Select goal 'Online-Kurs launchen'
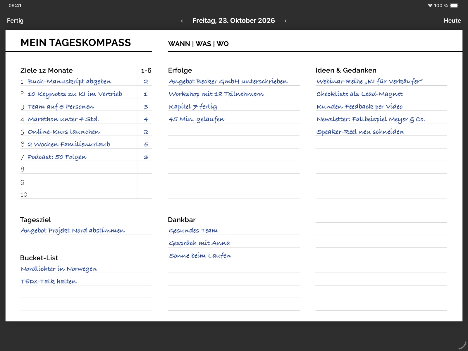468x351 pixels. (64, 132)
